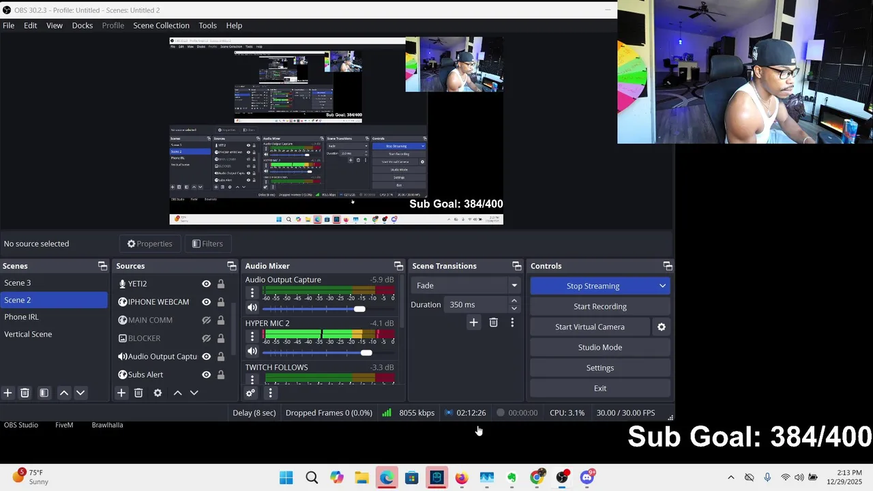Open advanced audio properties gears icon
The height and width of the screenshot is (491, 873).
[250, 393]
